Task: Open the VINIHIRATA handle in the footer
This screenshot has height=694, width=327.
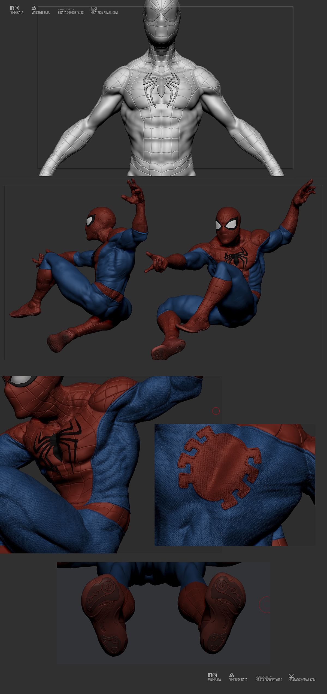Action: point(214,680)
